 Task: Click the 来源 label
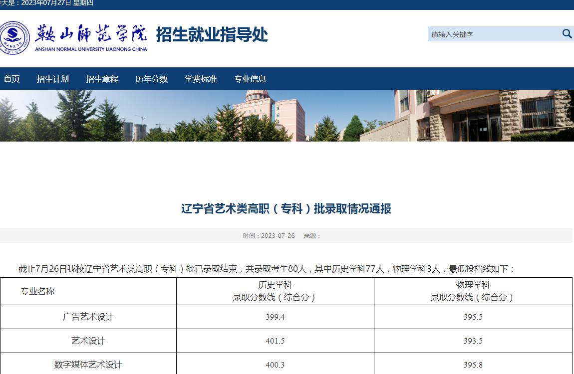tap(312, 236)
